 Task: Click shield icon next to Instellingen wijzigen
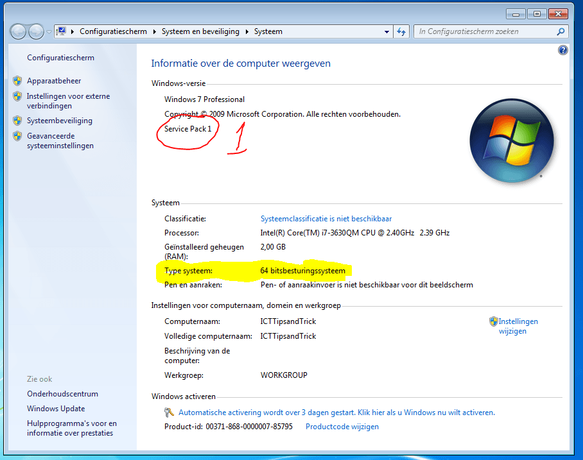tap(493, 321)
